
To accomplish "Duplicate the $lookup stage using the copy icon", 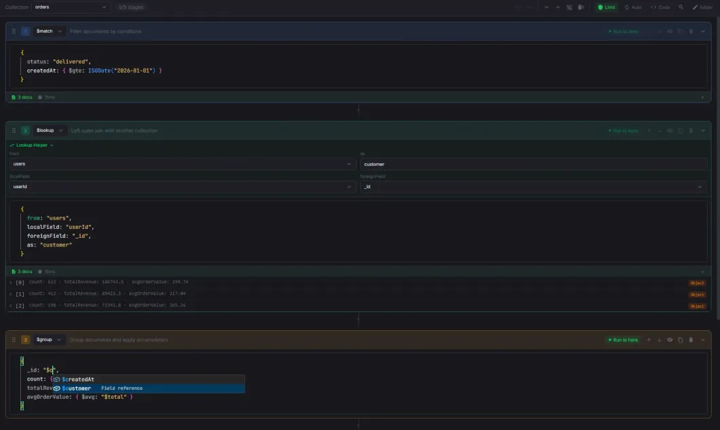I will click(x=681, y=130).
